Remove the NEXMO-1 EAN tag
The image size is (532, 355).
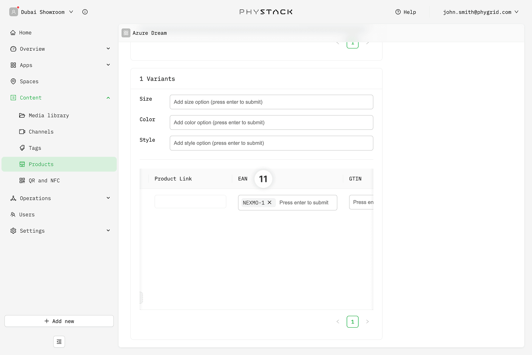pos(270,202)
